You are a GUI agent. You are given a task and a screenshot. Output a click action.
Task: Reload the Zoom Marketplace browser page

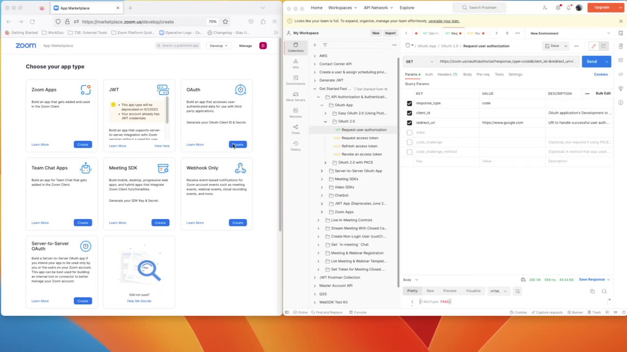click(x=32, y=22)
